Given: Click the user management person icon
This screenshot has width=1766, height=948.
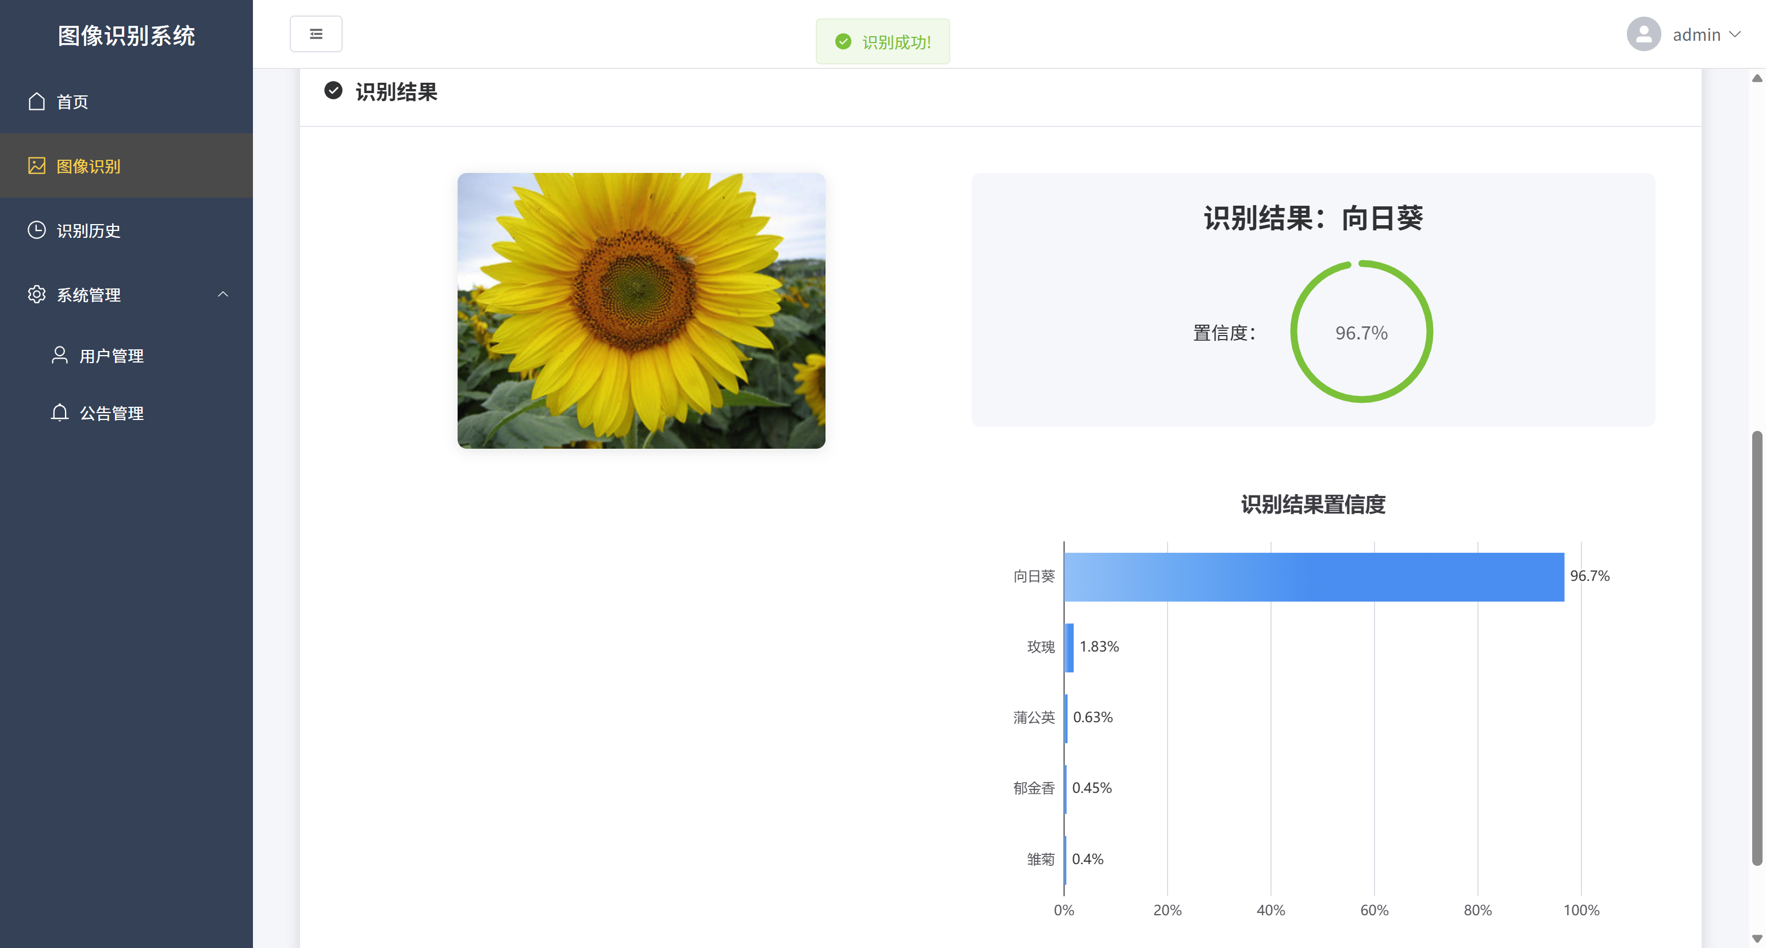Looking at the screenshot, I should coord(60,356).
